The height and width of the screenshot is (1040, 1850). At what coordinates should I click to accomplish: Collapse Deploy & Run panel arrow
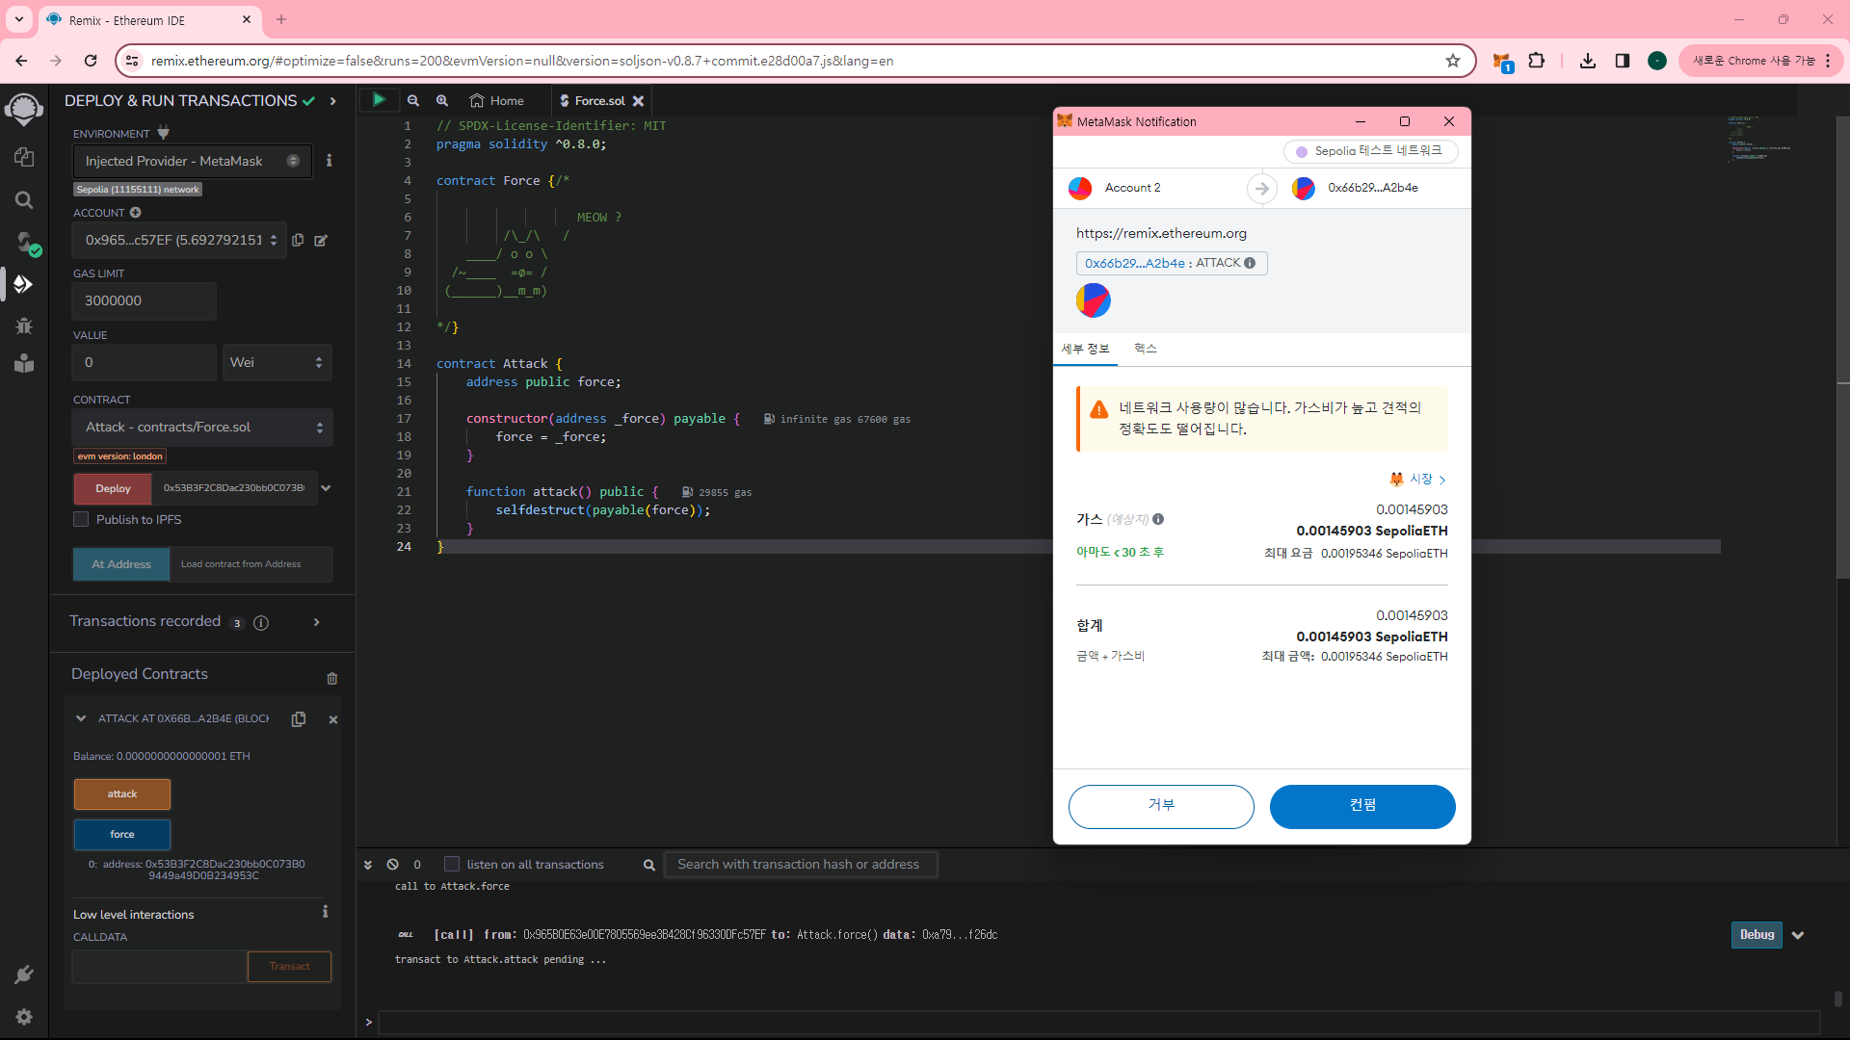point(333,101)
